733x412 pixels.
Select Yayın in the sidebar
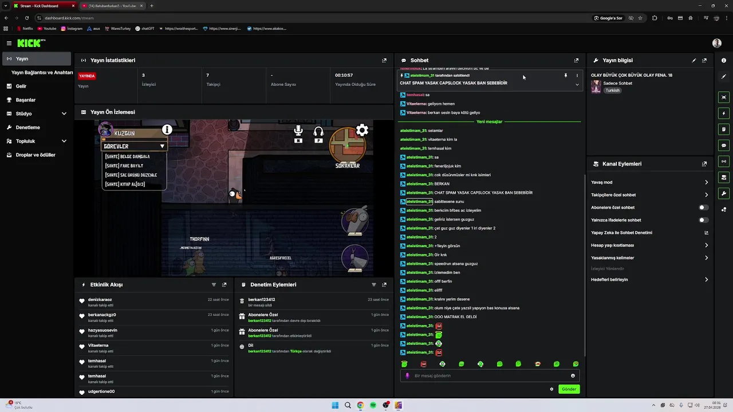37,58
